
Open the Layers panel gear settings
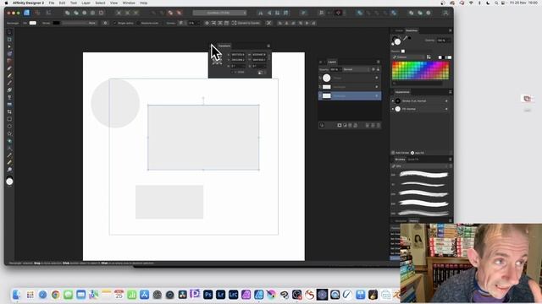click(x=373, y=69)
